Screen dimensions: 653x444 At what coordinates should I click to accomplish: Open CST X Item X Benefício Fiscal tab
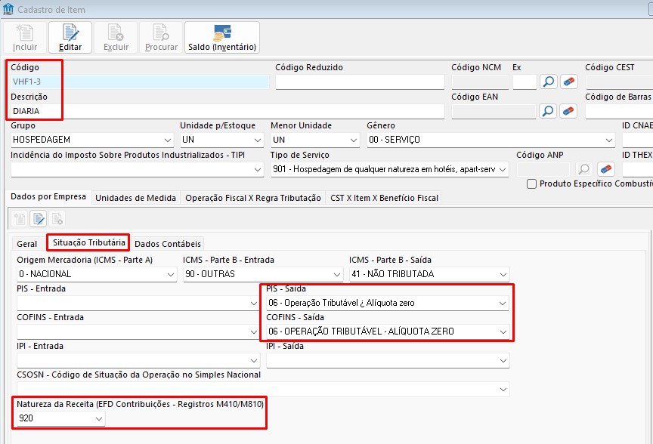click(x=384, y=198)
